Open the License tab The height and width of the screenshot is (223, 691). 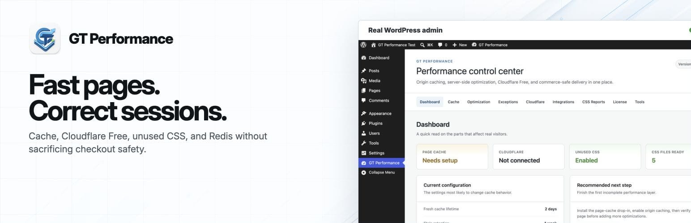(620, 102)
